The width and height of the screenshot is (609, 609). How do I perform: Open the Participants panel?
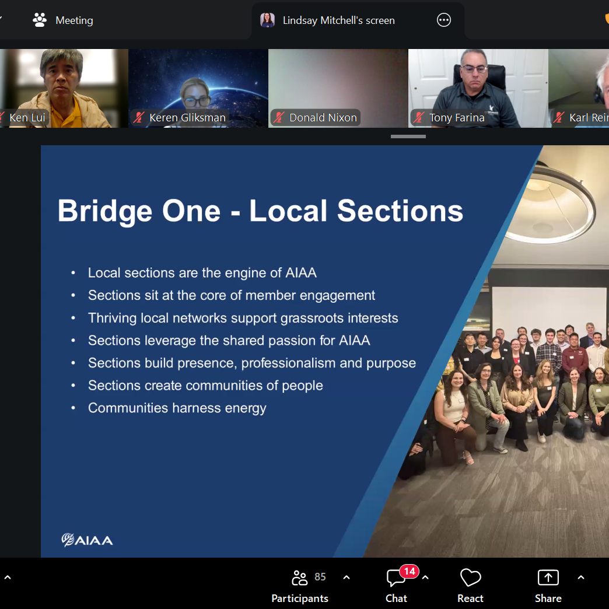300,586
